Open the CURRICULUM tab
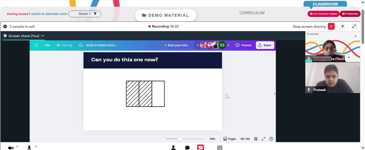365x150 pixels. pos(252,13)
